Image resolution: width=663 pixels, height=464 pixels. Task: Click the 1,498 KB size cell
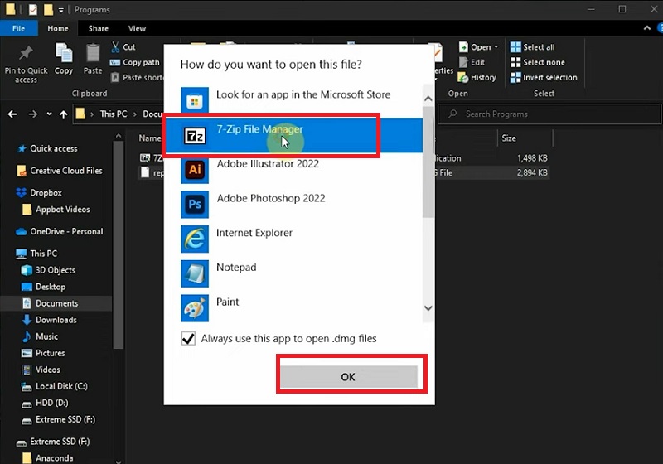pos(532,158)
